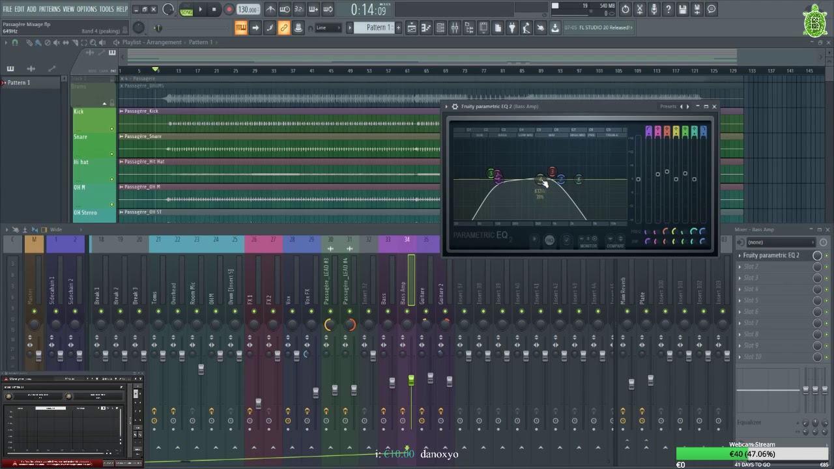Click EQ band 3 red node
This screenshot has height=469, width=834.
(553, 172)
